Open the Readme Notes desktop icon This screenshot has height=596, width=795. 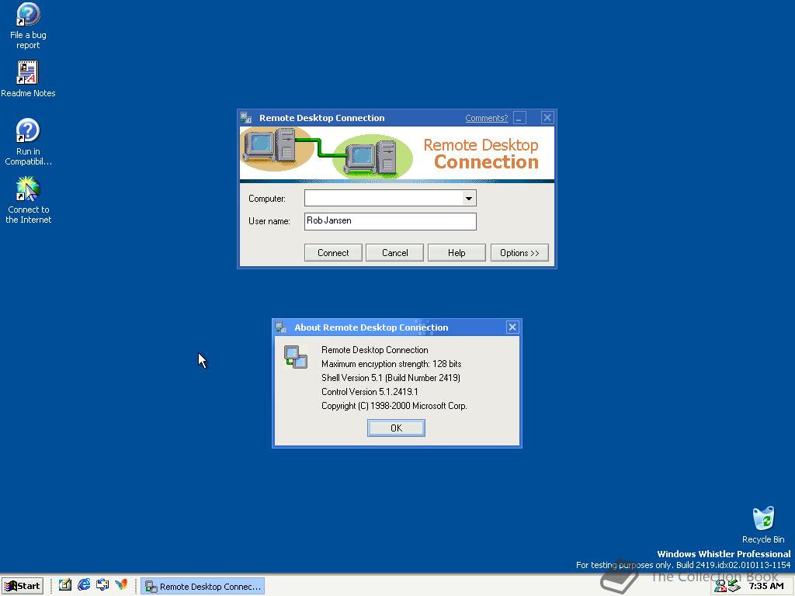click(x=28, y=78)
